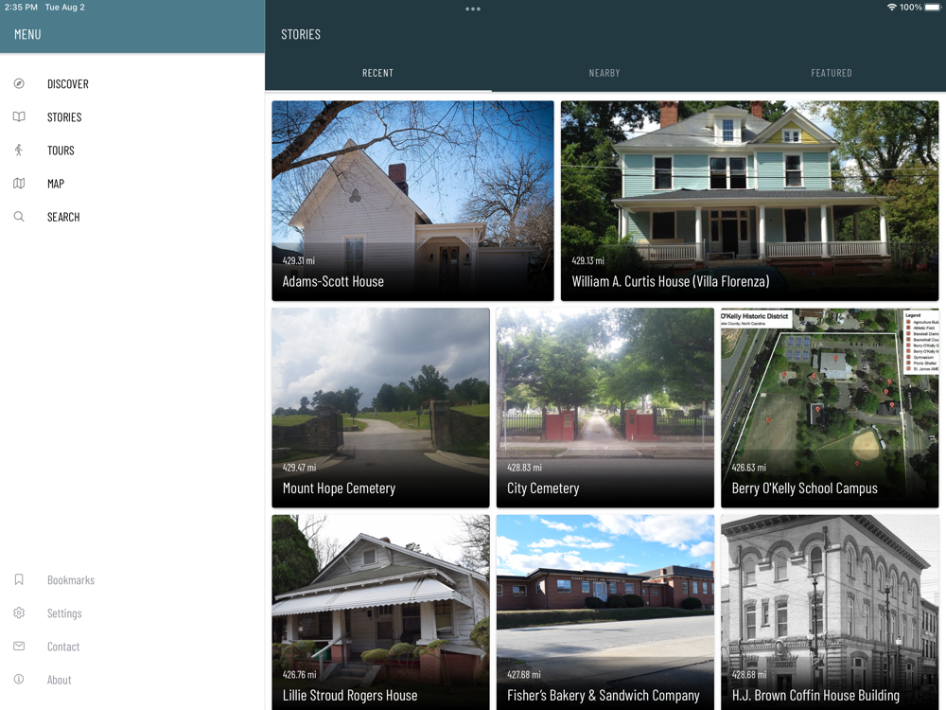Click the Search magnifier icon
The height and width of the screenshot is (710, 946).
point(19,217)
